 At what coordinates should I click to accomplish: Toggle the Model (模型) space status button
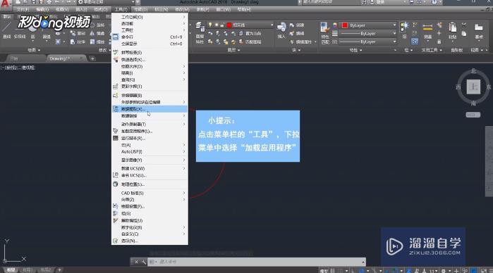(x=324, y=270)
